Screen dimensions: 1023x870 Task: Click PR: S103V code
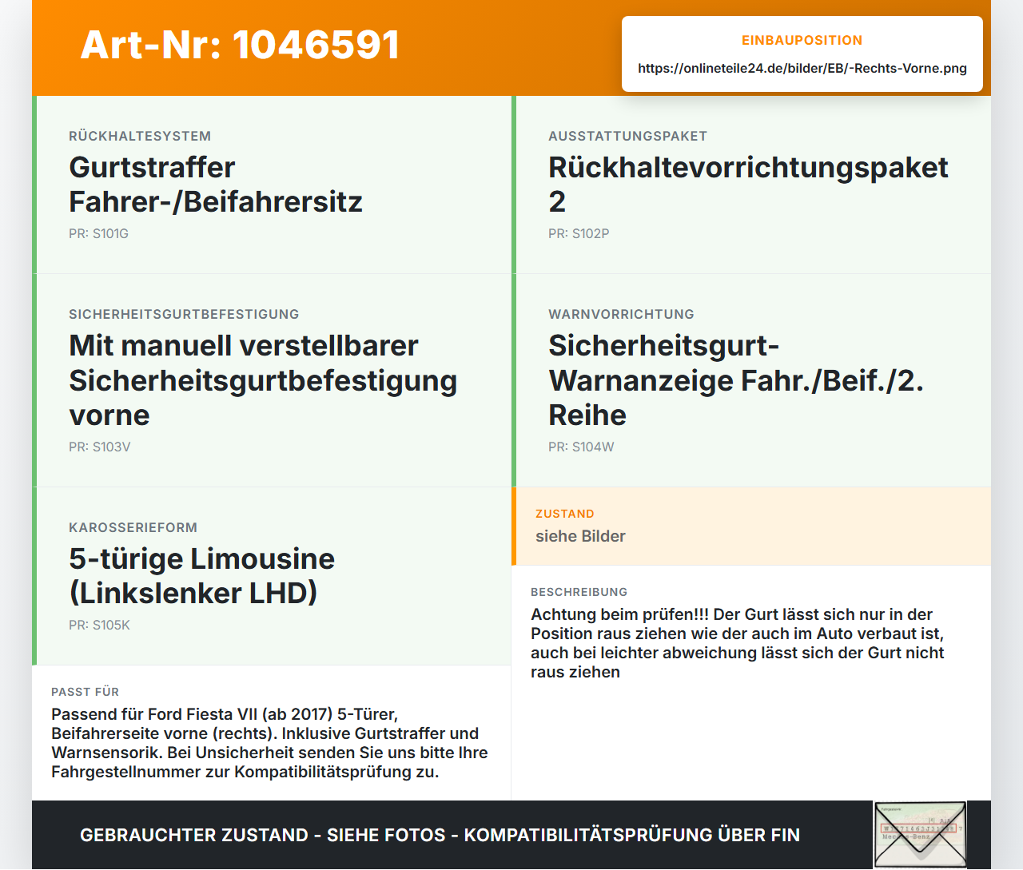point(99,447)
